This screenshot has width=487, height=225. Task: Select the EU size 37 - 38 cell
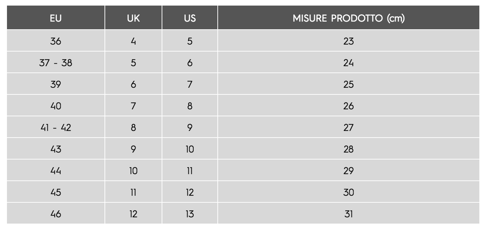(x=56, y=63)
